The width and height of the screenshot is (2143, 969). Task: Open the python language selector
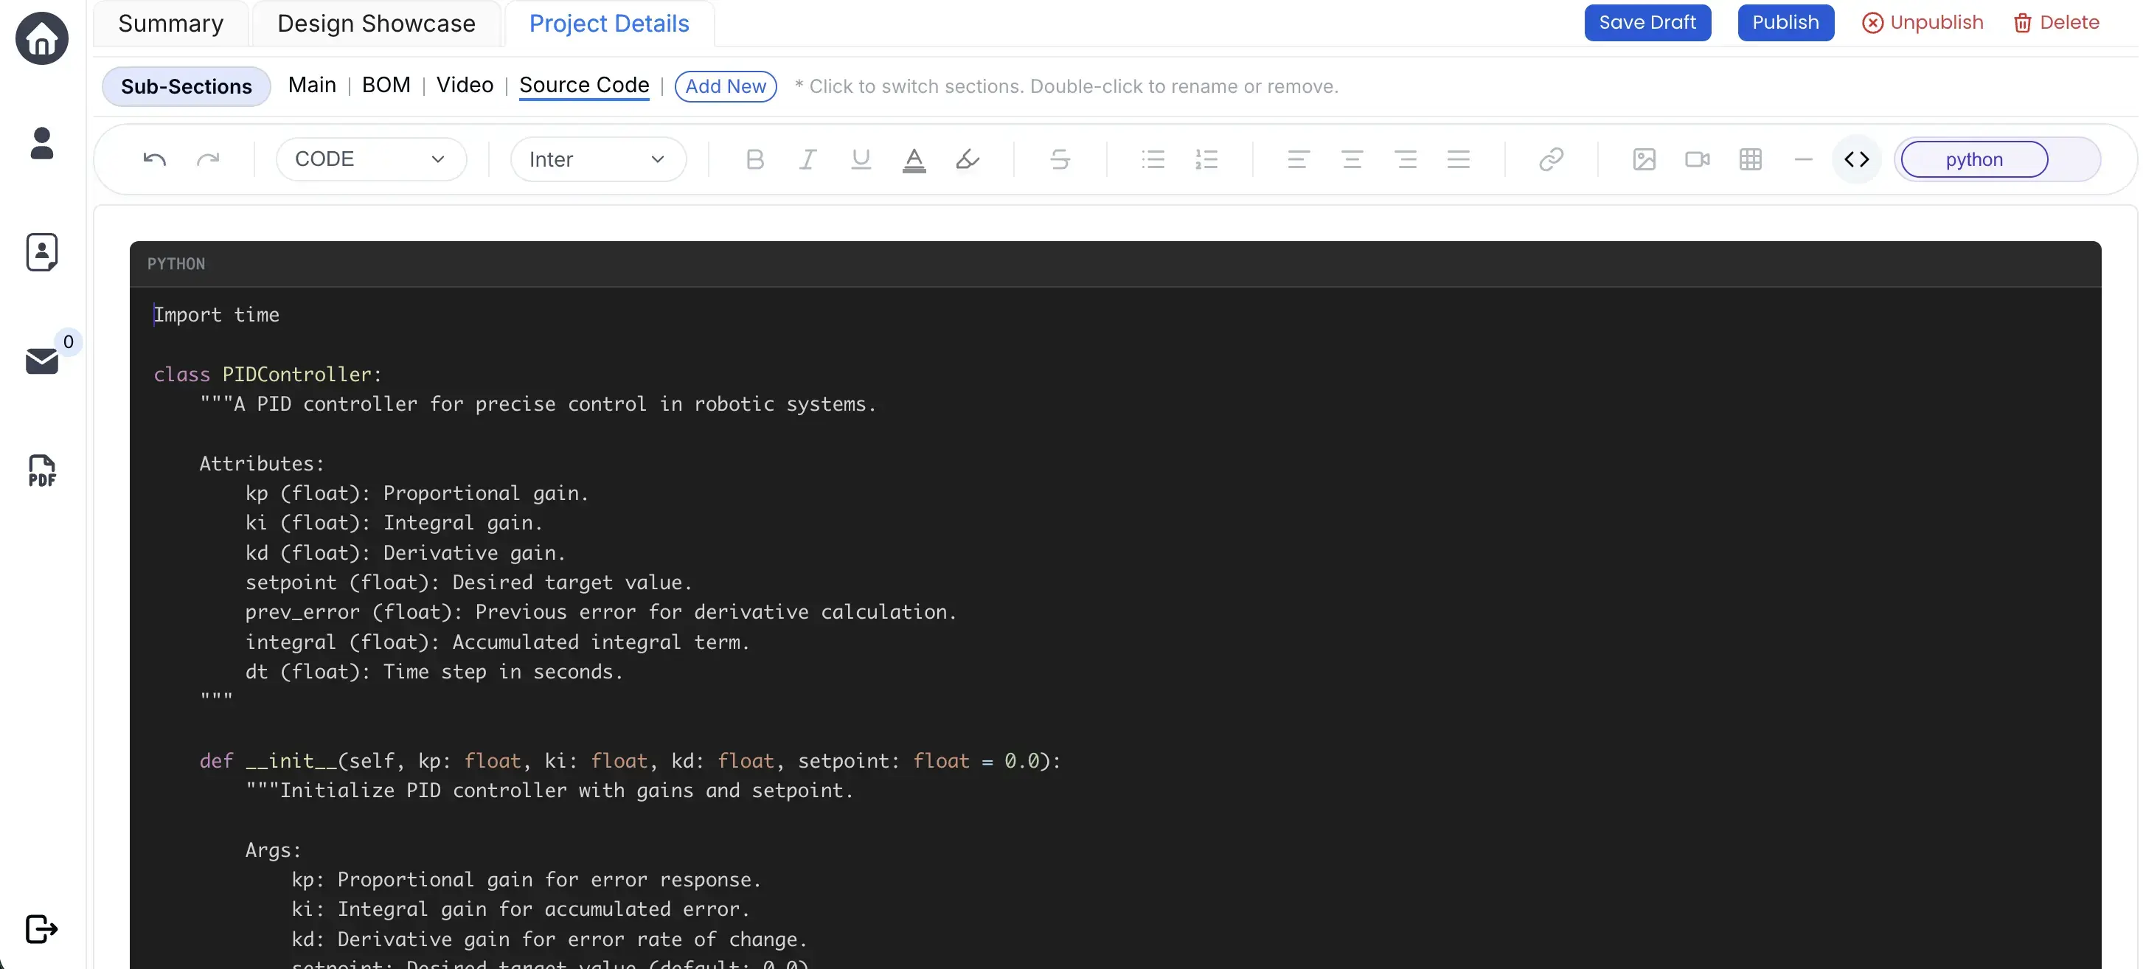[1973, 159]
